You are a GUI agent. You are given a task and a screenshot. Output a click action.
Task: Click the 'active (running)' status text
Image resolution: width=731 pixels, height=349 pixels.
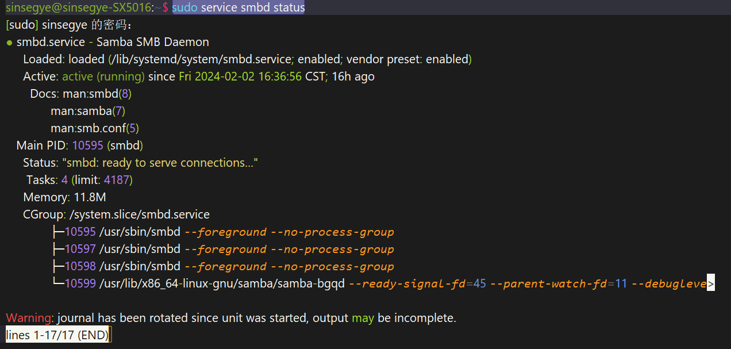click(x=103, y=76)
